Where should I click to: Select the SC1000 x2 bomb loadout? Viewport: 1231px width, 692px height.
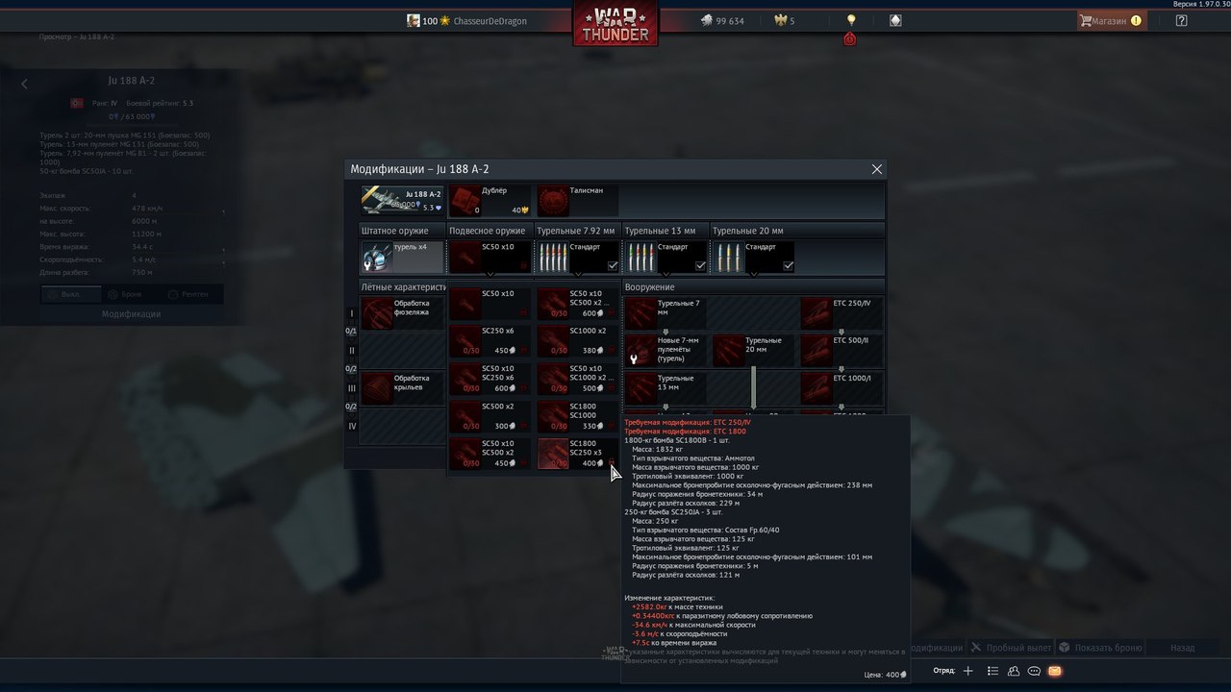578,340
